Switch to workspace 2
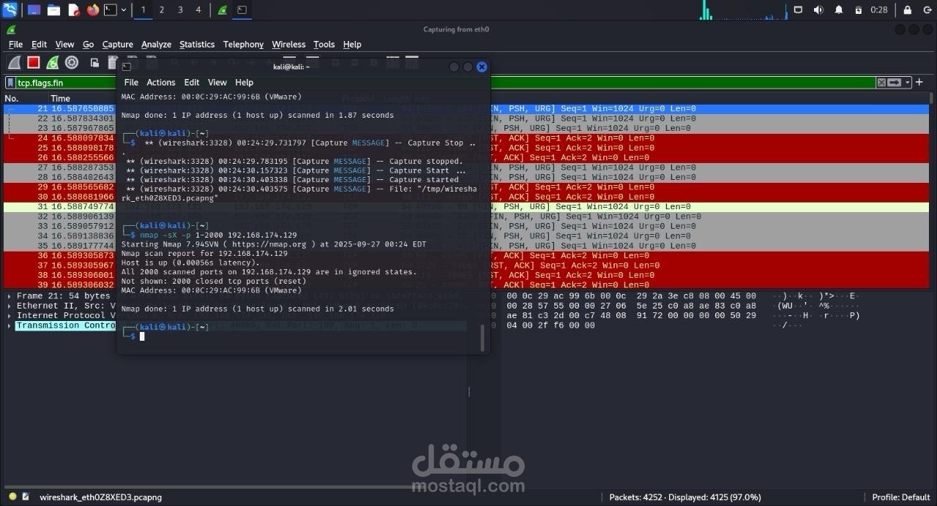Viewport: 937px width, 506px height. tap(161, 10)
